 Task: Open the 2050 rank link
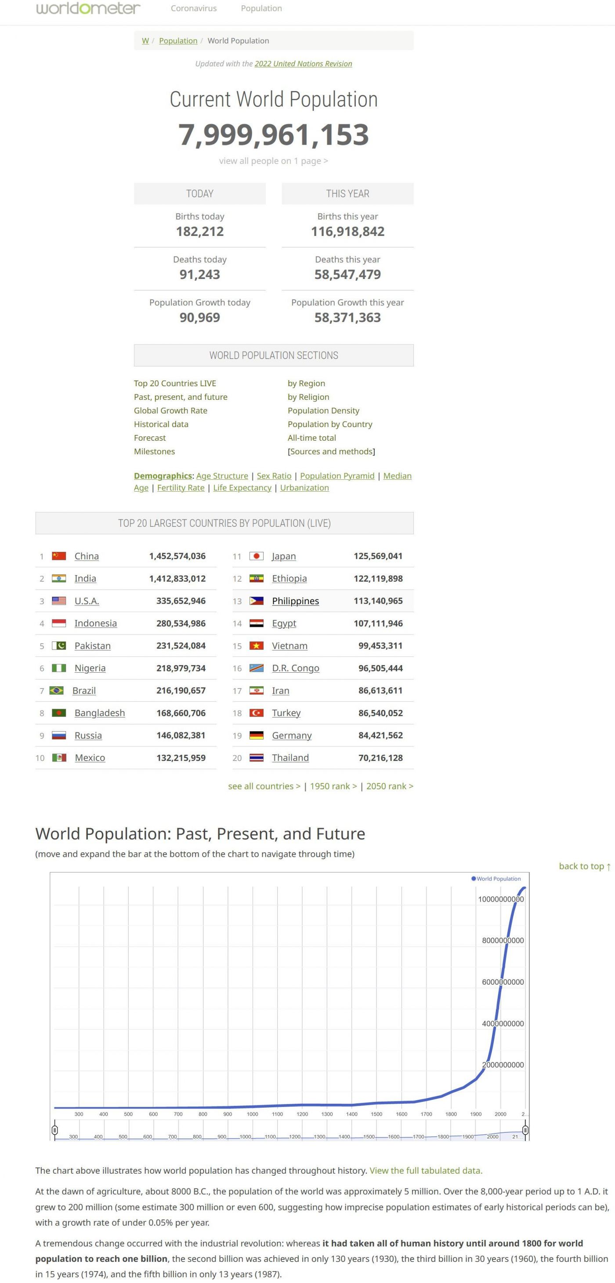point(389,786)
